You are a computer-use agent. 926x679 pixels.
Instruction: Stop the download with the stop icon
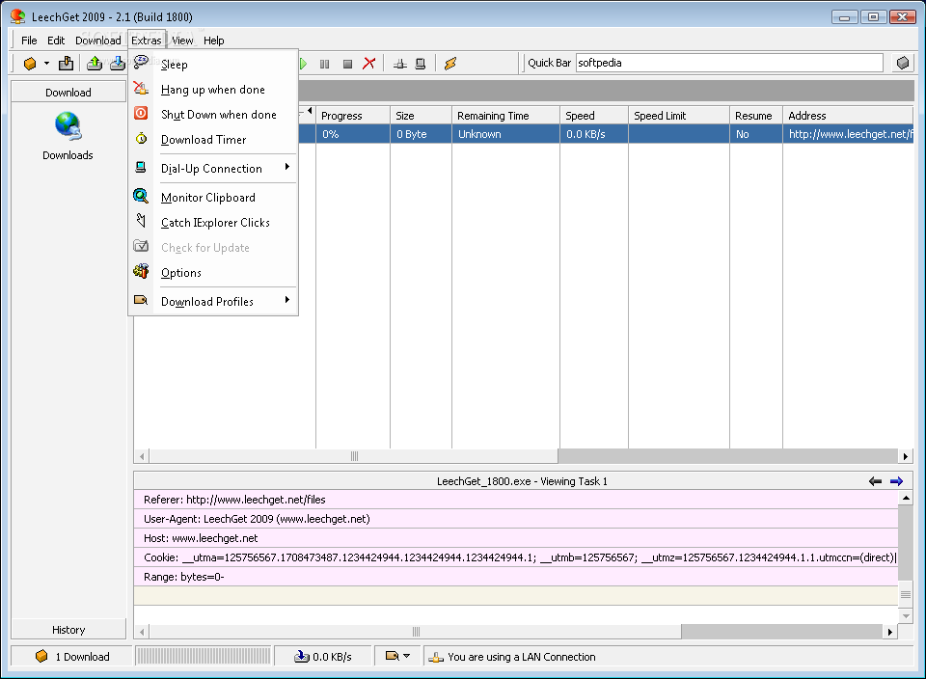[347, 64]
